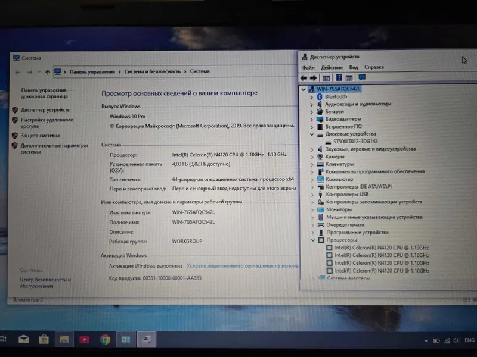
Task: Open the Вид menu
Action: (354, 67)
